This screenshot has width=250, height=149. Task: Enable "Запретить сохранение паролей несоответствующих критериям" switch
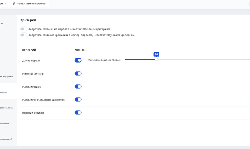[x=24, y=29]
